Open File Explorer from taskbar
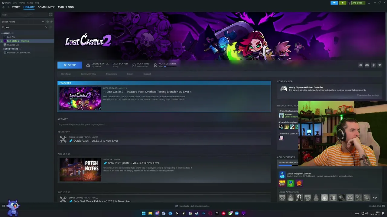 [150, 213]
